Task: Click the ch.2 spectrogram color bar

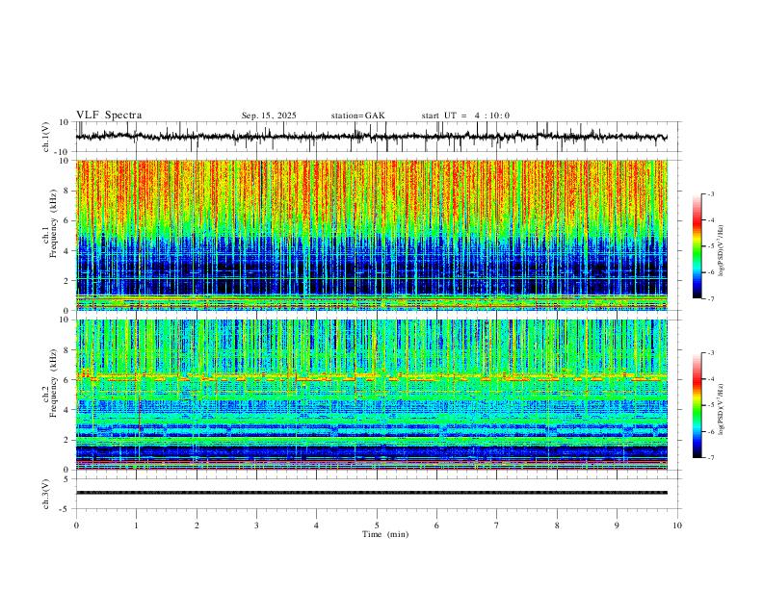Action: pos(697,405)
